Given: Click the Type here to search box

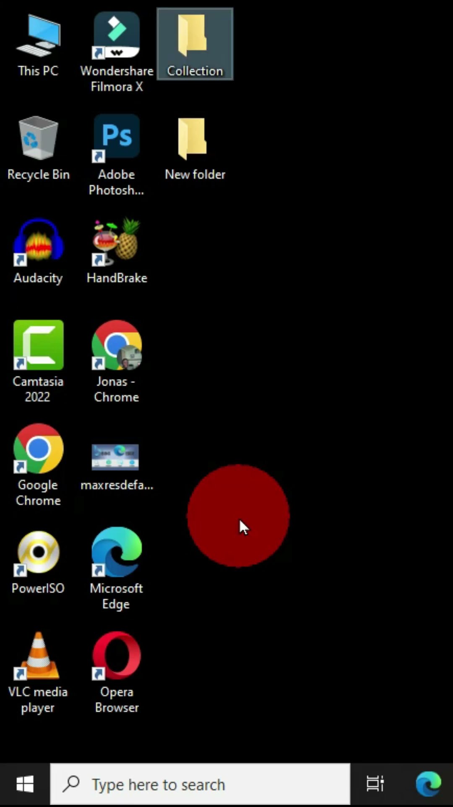Looking at the screenshot, I should point(200,784).
